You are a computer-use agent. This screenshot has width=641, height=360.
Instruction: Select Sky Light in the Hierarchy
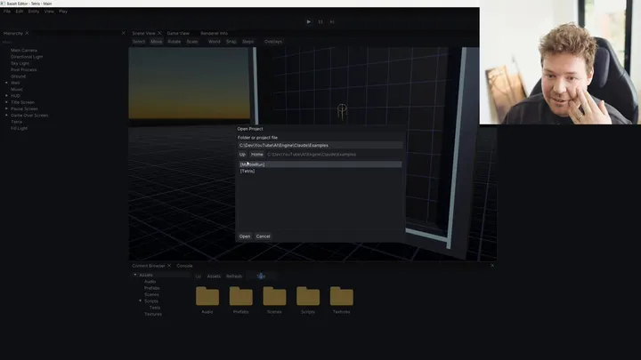tap(20, 63)
